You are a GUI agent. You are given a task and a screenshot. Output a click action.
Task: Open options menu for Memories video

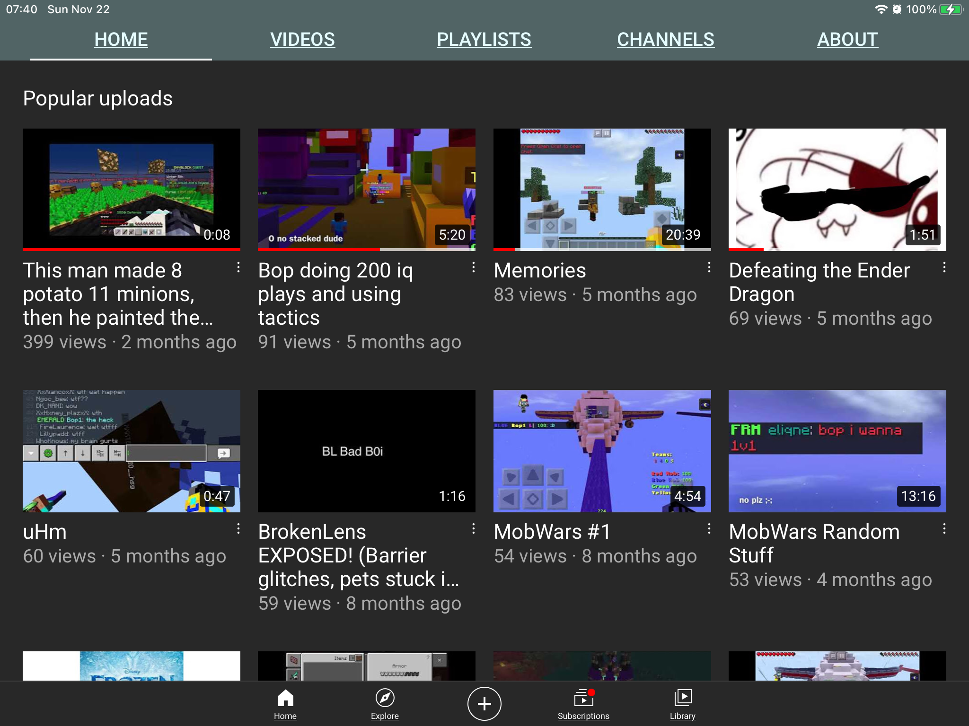pos(709,268)
